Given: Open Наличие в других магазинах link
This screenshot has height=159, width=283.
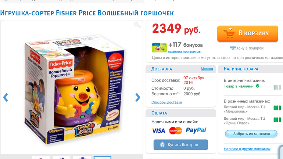Looking at the screenshot, I should (247, 149).
